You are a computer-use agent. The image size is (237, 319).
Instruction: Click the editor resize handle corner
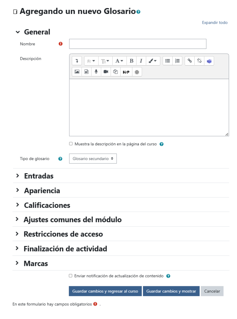click(x=227, y=134)
